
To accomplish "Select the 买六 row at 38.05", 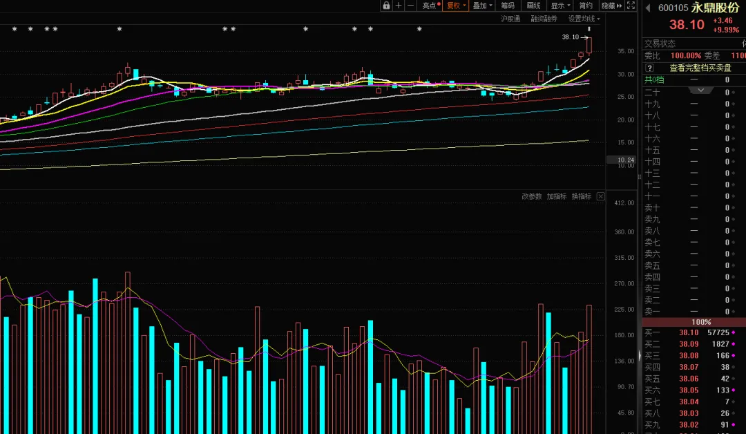I will click(x=694, y=390).
